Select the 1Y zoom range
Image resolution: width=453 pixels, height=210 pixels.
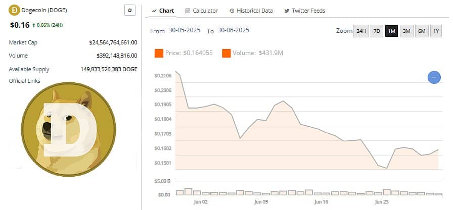(x=436, y=31)
